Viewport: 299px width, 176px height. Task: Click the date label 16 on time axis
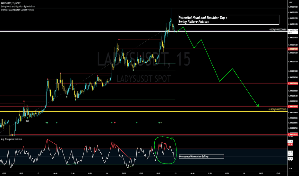pos(244,173)
